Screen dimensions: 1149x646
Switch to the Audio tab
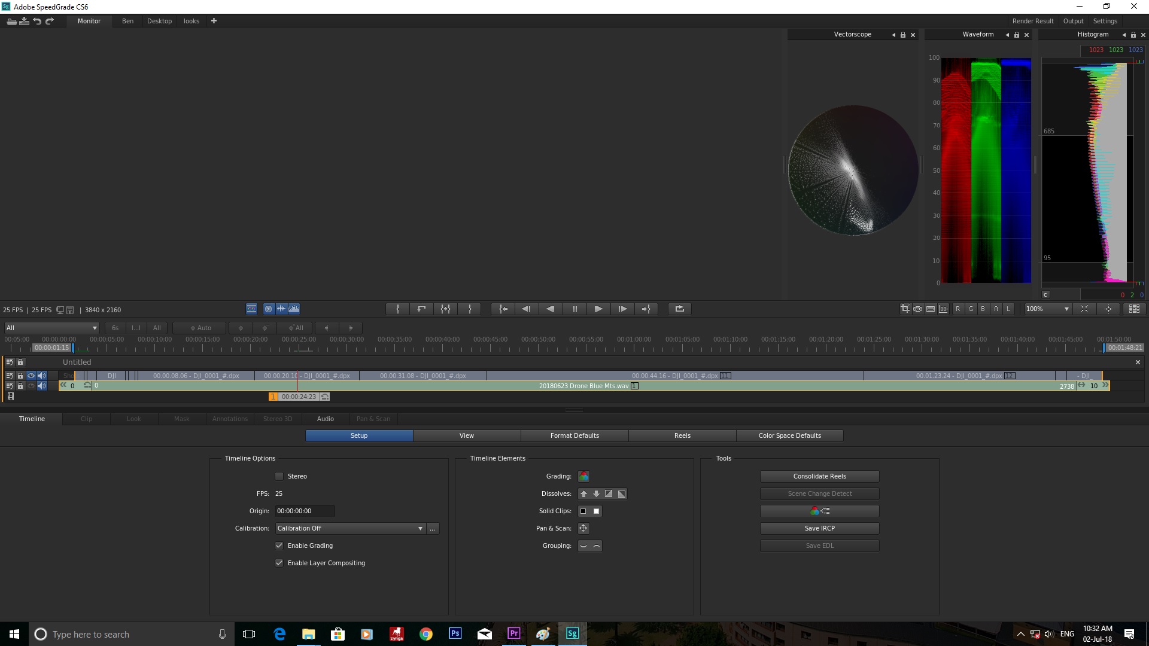click(x=325, y=419)
